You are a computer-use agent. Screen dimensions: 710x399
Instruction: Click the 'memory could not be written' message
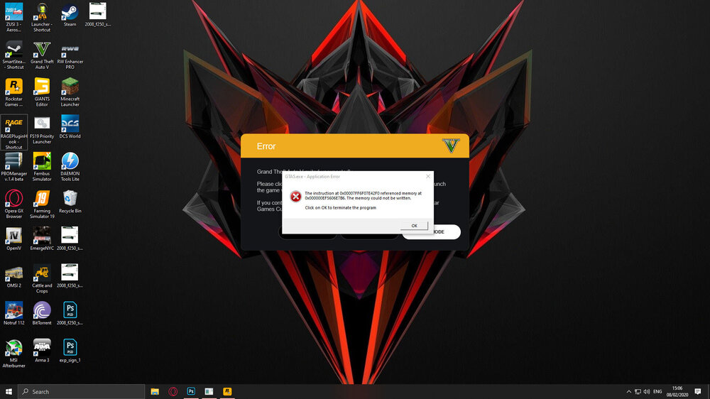pyautogui.click(x=363, y=196)
